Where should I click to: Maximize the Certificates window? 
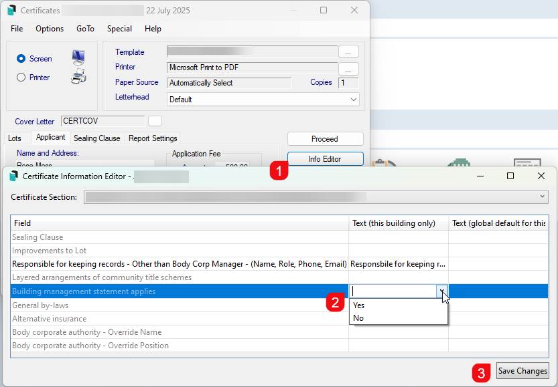324,10
